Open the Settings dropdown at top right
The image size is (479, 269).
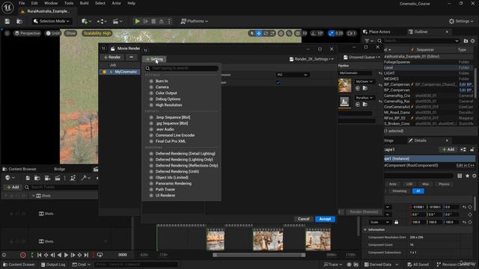pos(461,21)
